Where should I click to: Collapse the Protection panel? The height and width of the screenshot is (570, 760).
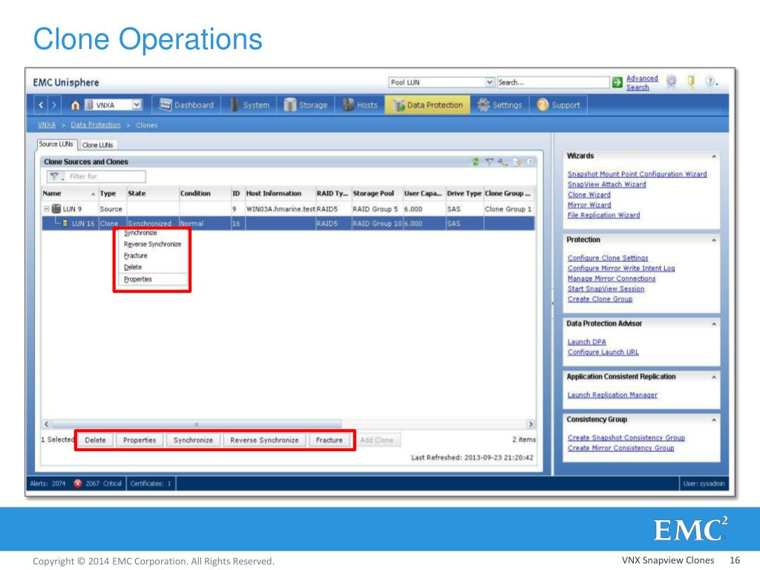[714, 240]
